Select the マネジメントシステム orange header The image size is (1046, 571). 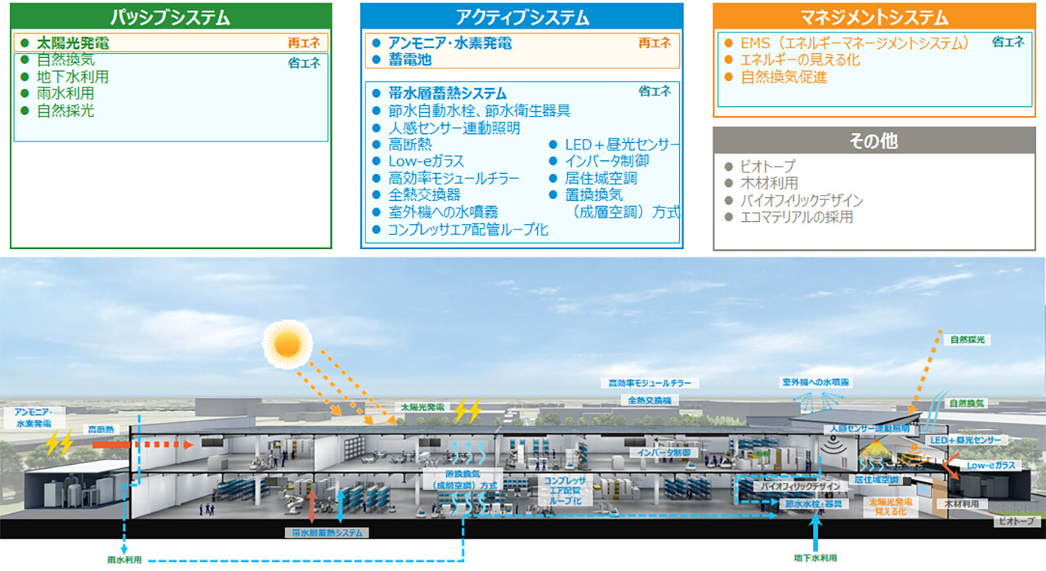click(x=873, y=17)
